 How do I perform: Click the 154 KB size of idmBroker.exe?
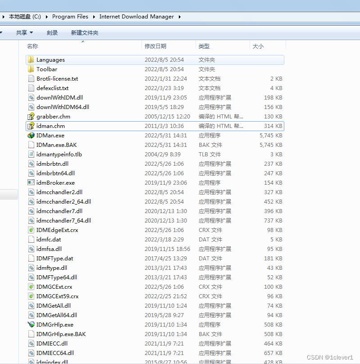coord(273,183)
